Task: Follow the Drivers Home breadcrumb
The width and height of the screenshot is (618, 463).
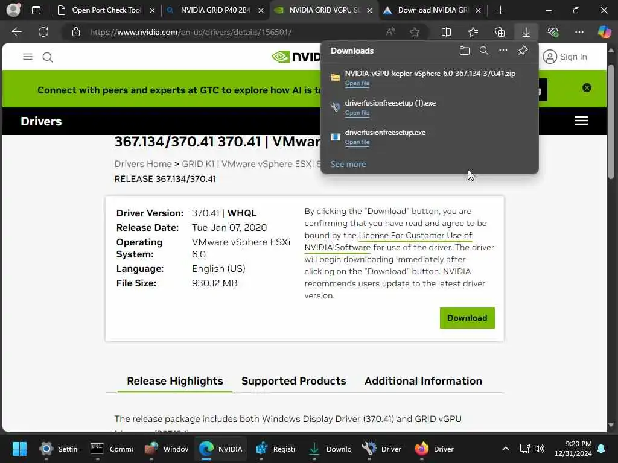Action: click(143, 164)
